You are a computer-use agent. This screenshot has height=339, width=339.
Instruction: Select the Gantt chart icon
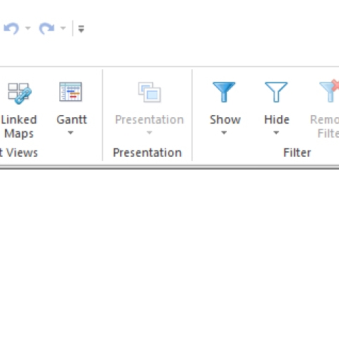(x=71, y=92)
